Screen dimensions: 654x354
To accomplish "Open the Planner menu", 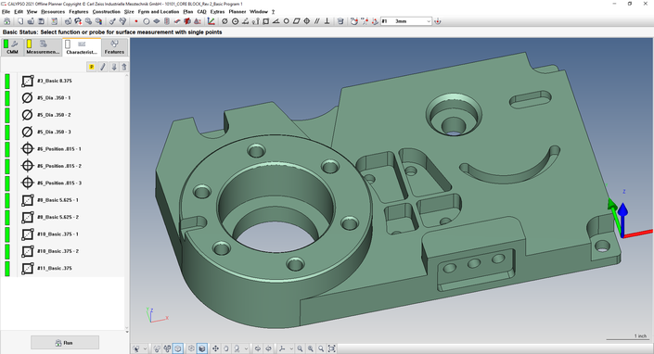I will pyautogui.click(x=237, y=12).
